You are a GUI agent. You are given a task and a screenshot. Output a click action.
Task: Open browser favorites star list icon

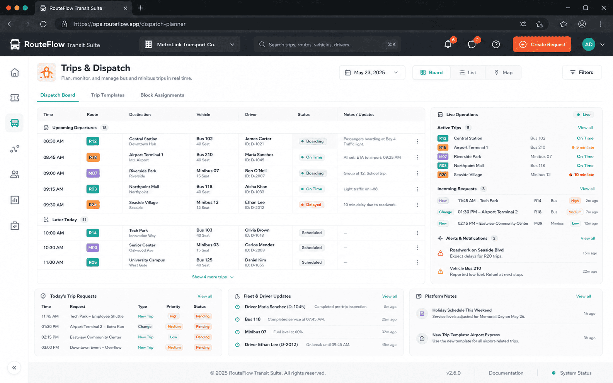[563, 24]
